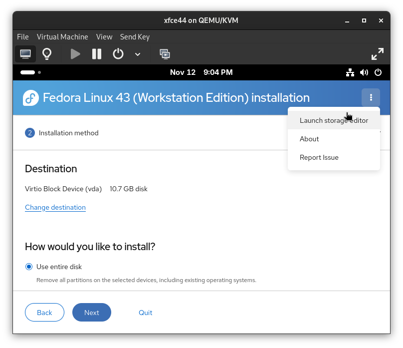Click the GNOME network status icon

point(350,72)
